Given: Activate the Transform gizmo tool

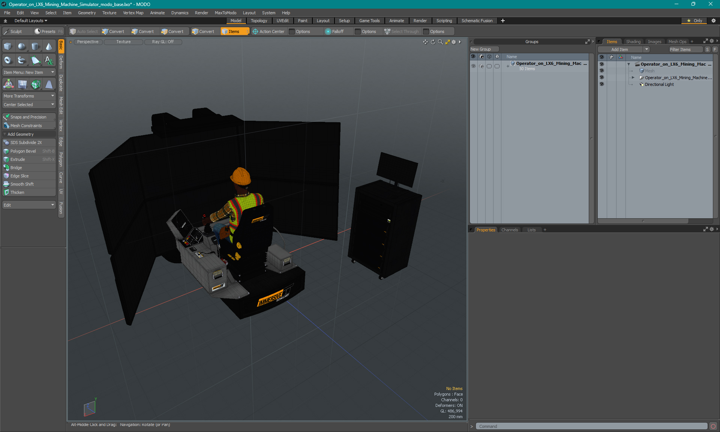Looking at the screenshot, I should click(x=8, y=84).
